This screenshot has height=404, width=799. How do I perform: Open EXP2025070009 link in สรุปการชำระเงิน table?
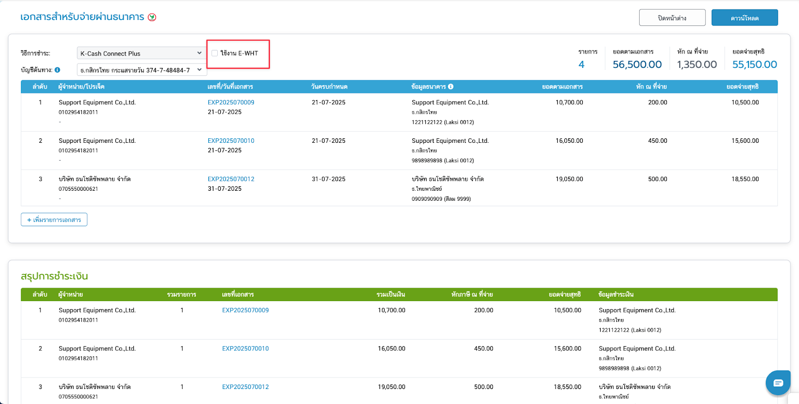[245, 310]
